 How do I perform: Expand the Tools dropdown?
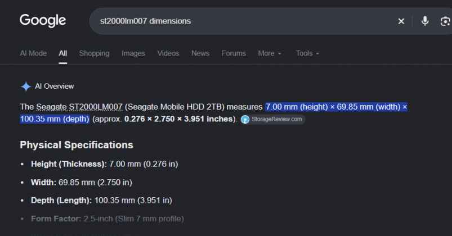point(307,53)
